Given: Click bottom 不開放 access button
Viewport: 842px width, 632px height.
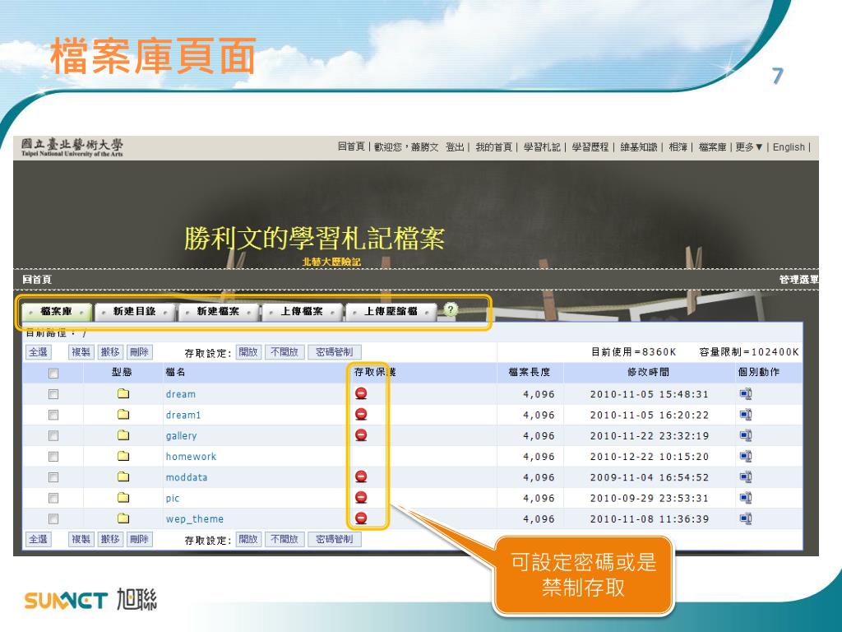Looking at the screenshot, I should [285, 539].
